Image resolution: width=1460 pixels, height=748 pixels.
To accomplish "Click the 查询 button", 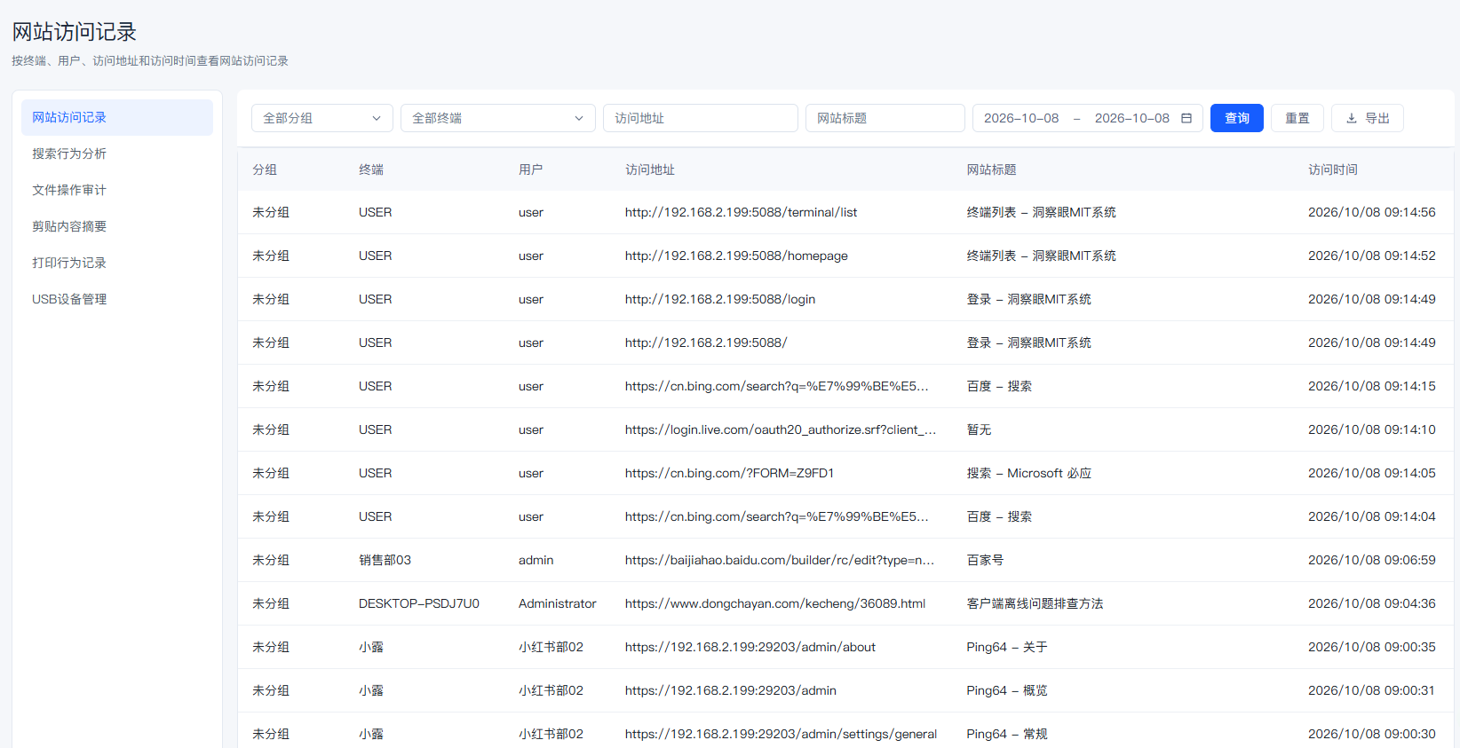I will point(1237,118).
